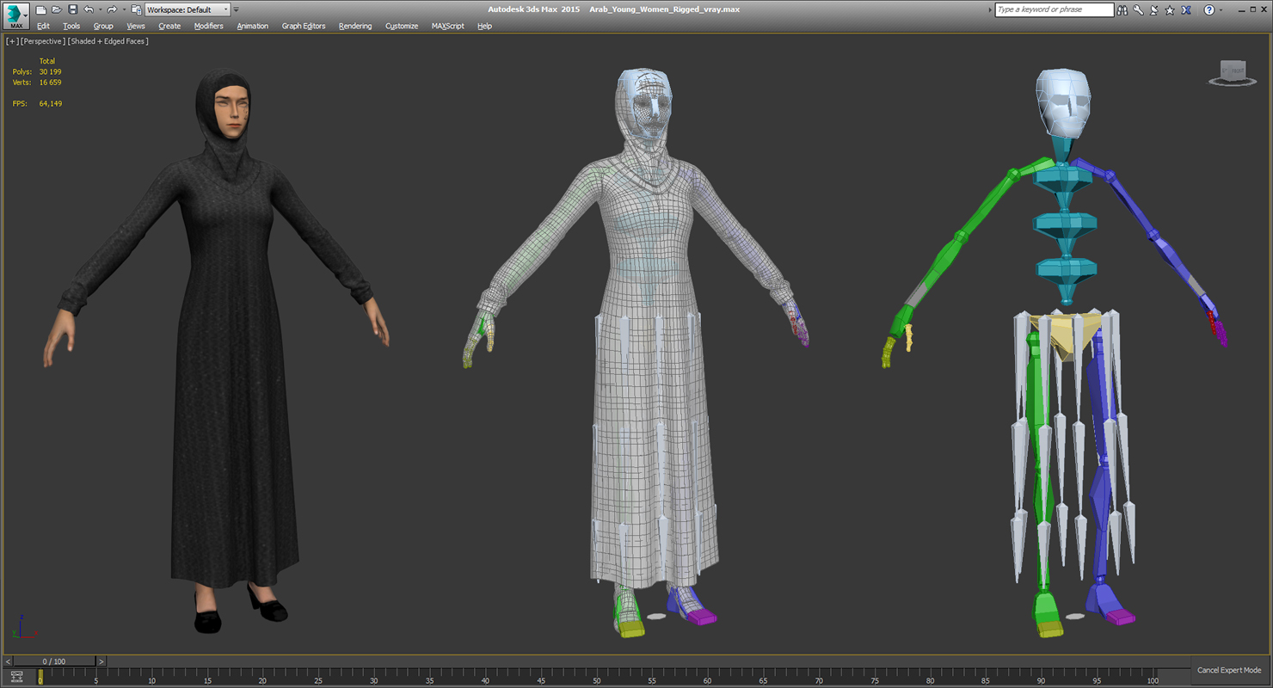Open the Communication Center satellite icon
Screen dimensions: 1273x688
pyautogui.click(x=1153, y=9)
